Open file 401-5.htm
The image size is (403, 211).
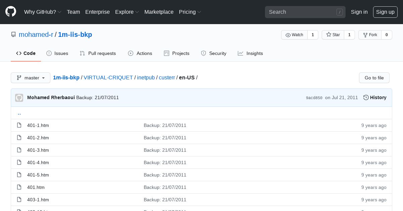pyautogui.click(x=38, y=175)
